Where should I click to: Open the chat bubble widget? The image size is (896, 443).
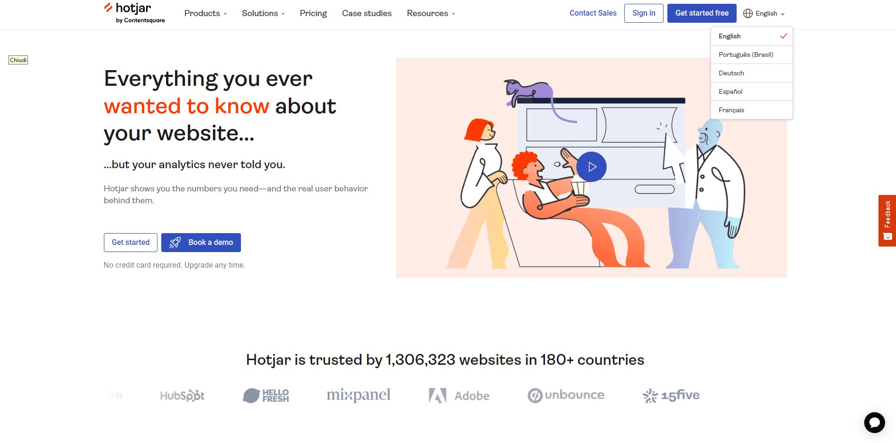pyautogui.click(x=874, y=422)
